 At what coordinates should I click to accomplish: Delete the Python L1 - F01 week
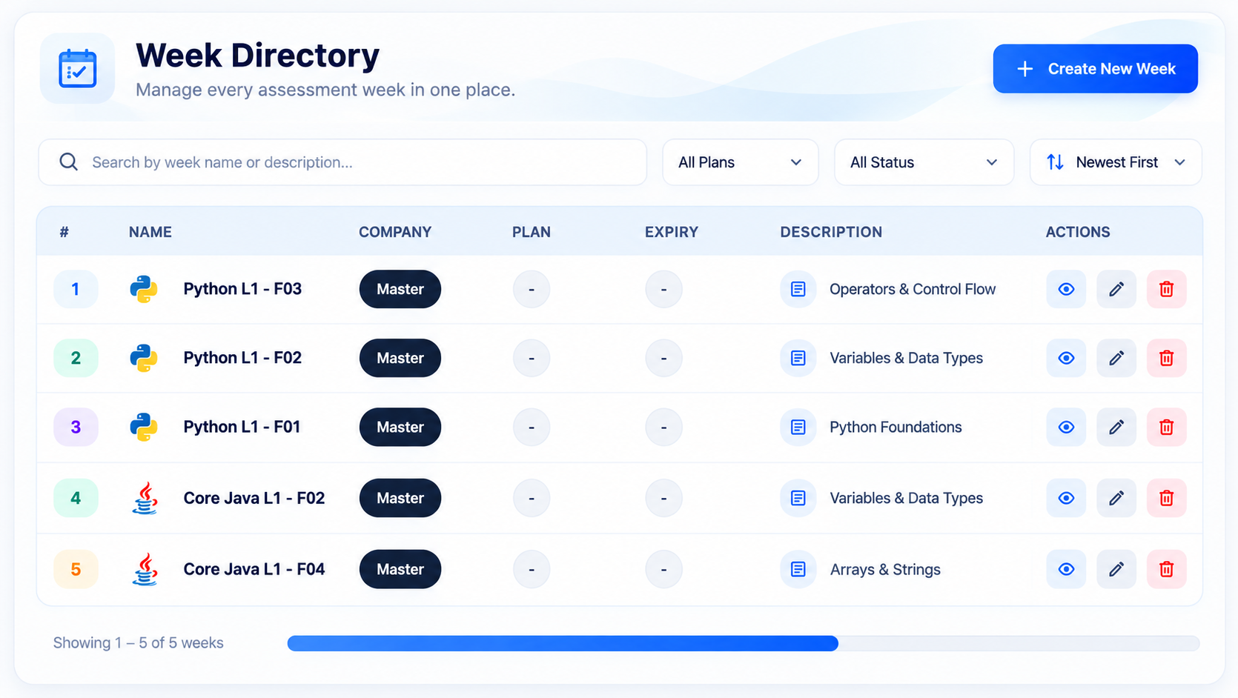tap(1166, 427)
